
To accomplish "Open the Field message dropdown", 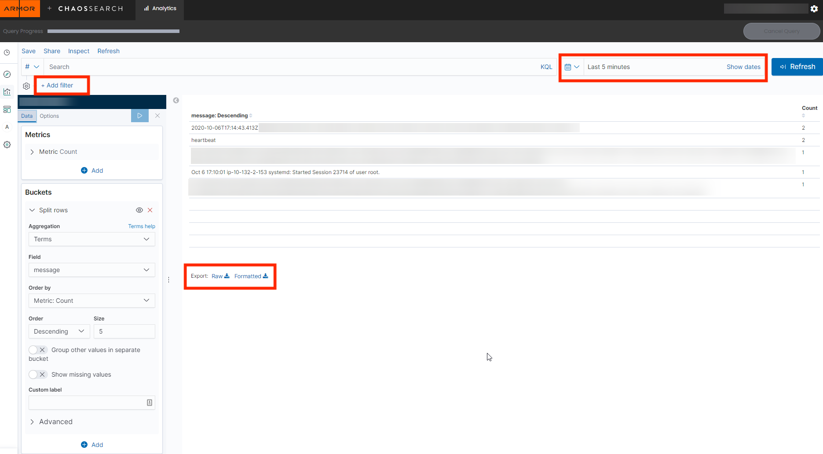I will (91, 270).
